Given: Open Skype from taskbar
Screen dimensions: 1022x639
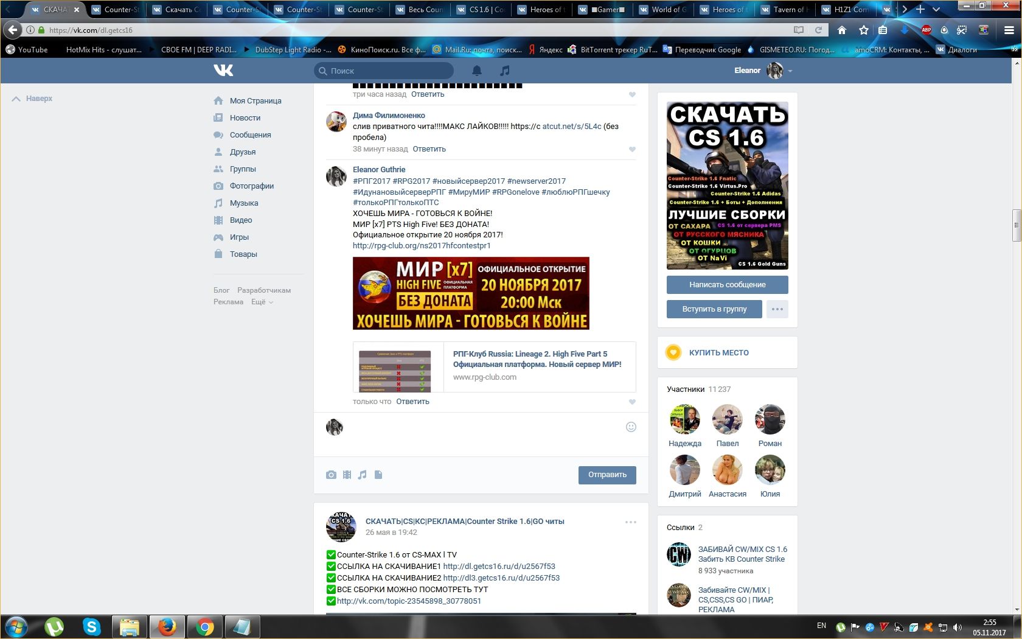Looking at the screenshot, I should click(x=92, y=626).
